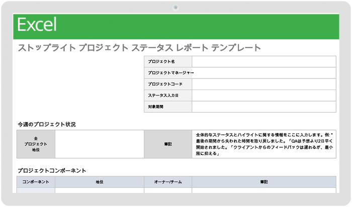Image resolution: width=352 pixels, height=207 pixels.
Task: Select the 筆記 column header in component table
Action: 264,182
